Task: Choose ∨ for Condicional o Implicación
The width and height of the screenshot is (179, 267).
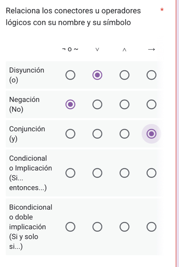Action: (97, 173)
